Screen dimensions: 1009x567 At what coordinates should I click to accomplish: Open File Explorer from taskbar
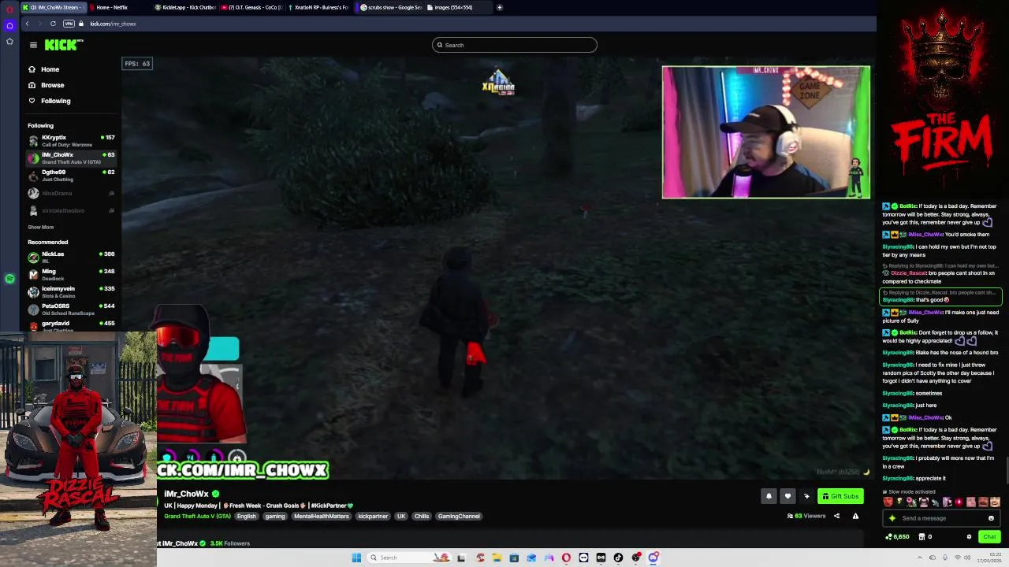pyautogui.click(x=497, y=558)
